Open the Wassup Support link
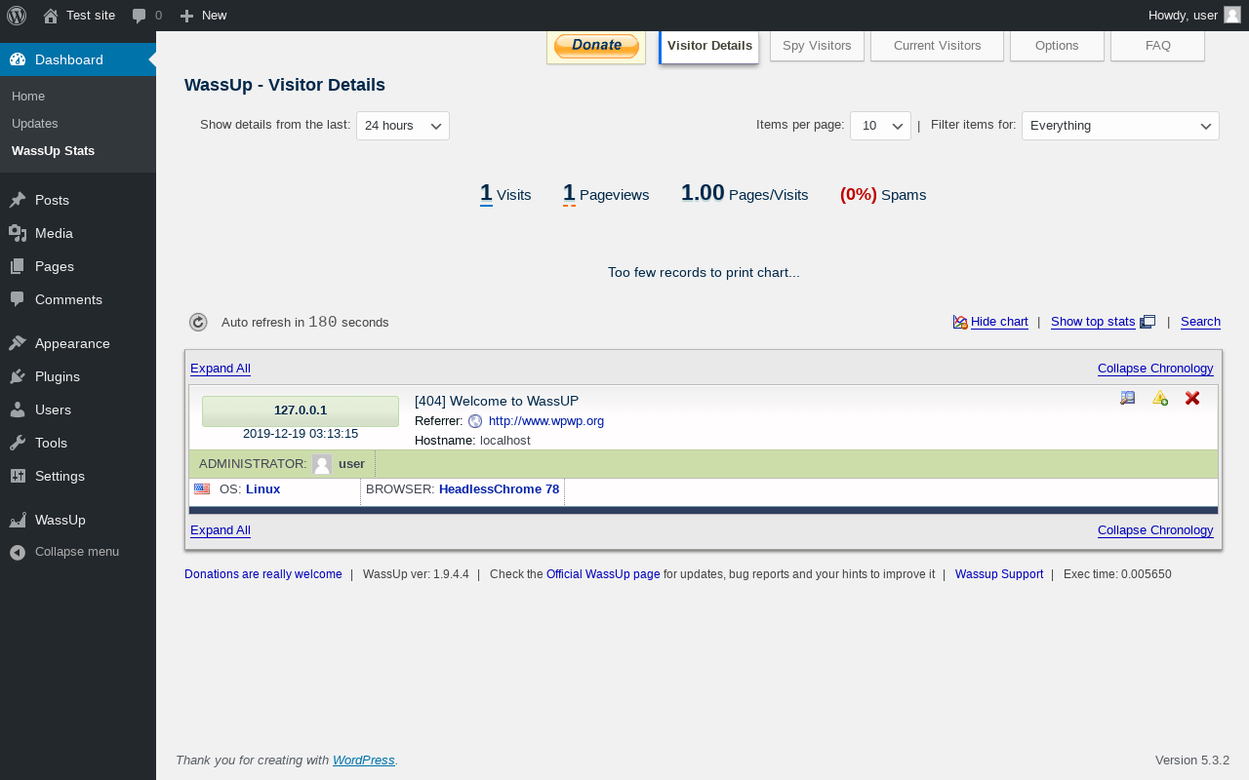 point(999,574)
